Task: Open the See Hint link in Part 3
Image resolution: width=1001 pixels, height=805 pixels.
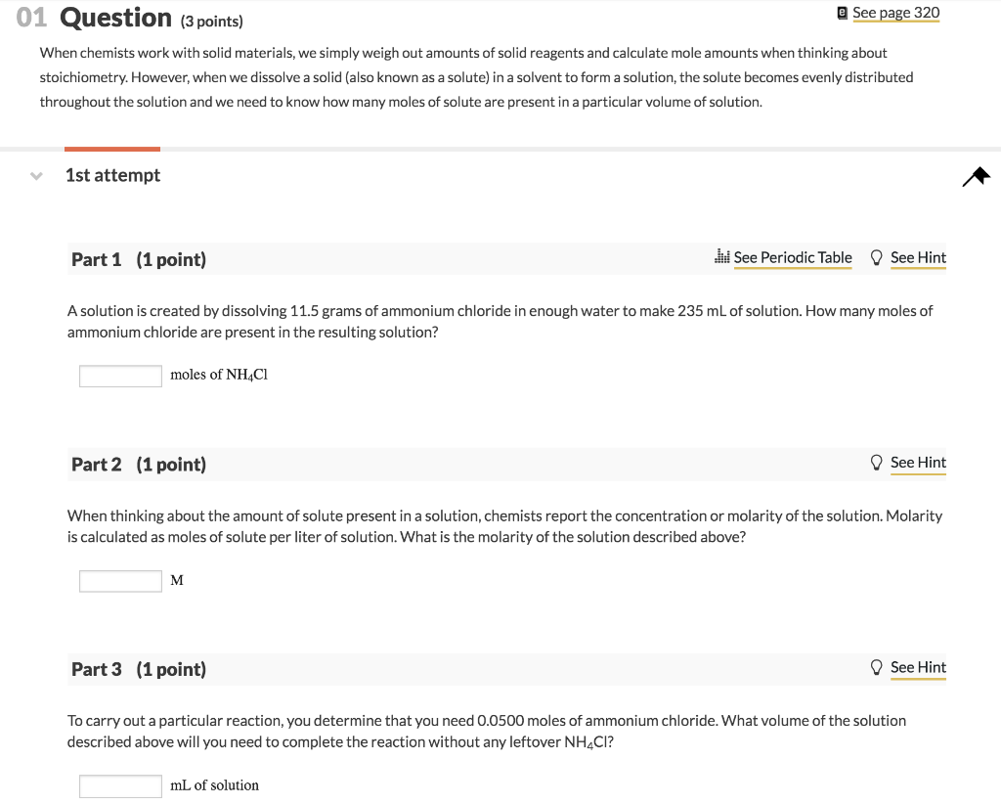Action: (x=918, y=667)
